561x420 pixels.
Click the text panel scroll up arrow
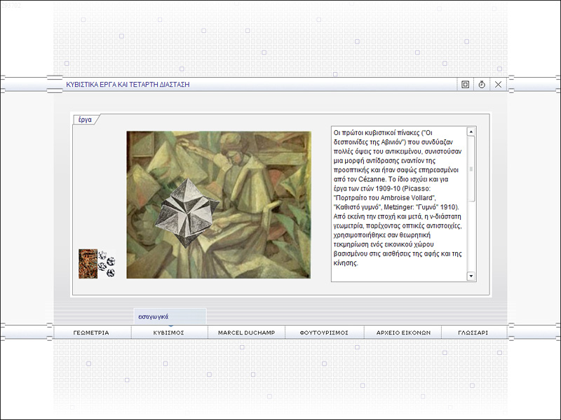coord(471,132)
